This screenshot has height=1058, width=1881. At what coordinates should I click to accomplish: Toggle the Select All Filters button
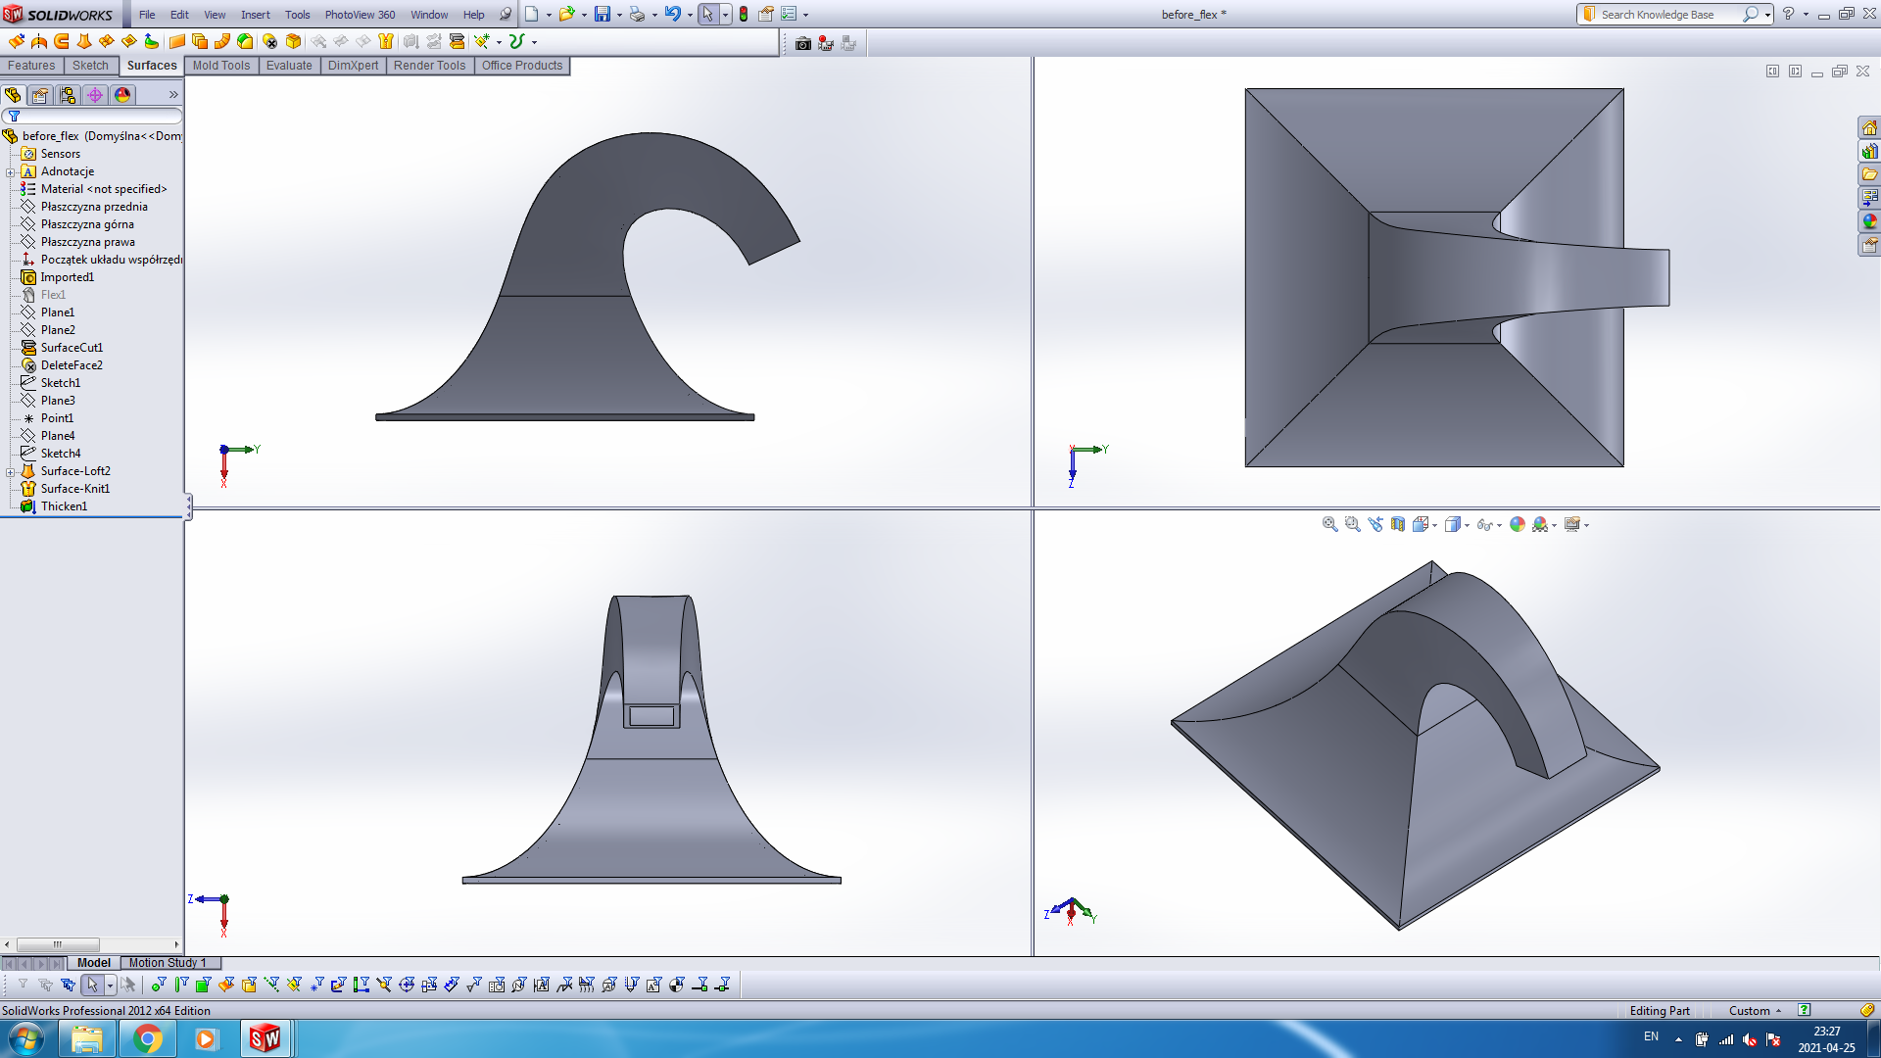[x=68, y=986]
